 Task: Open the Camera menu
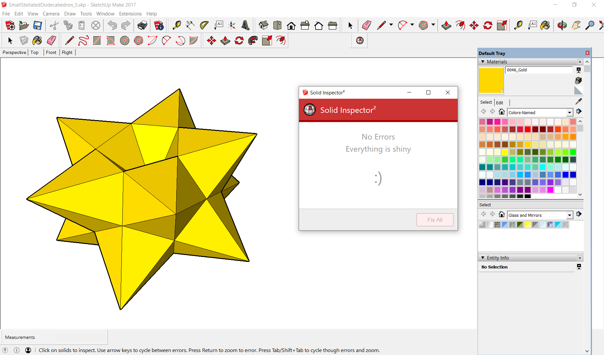point(51,14)
